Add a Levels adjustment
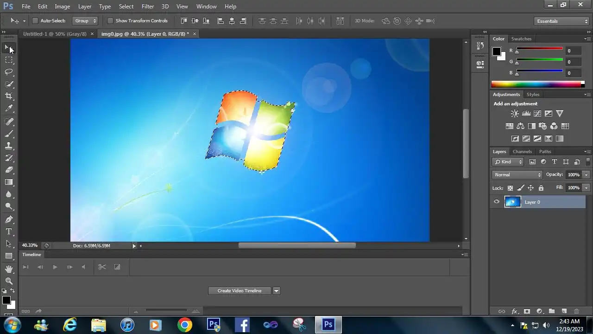Screen dimensions: 593x334 (x=526, y=113)
